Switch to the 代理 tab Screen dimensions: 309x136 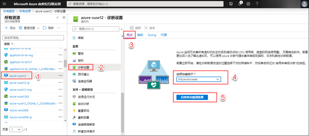(164, 35)
